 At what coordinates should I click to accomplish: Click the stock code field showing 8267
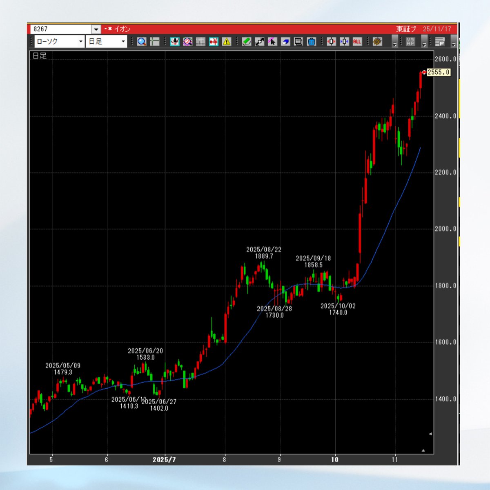click(x=61, y=29)
